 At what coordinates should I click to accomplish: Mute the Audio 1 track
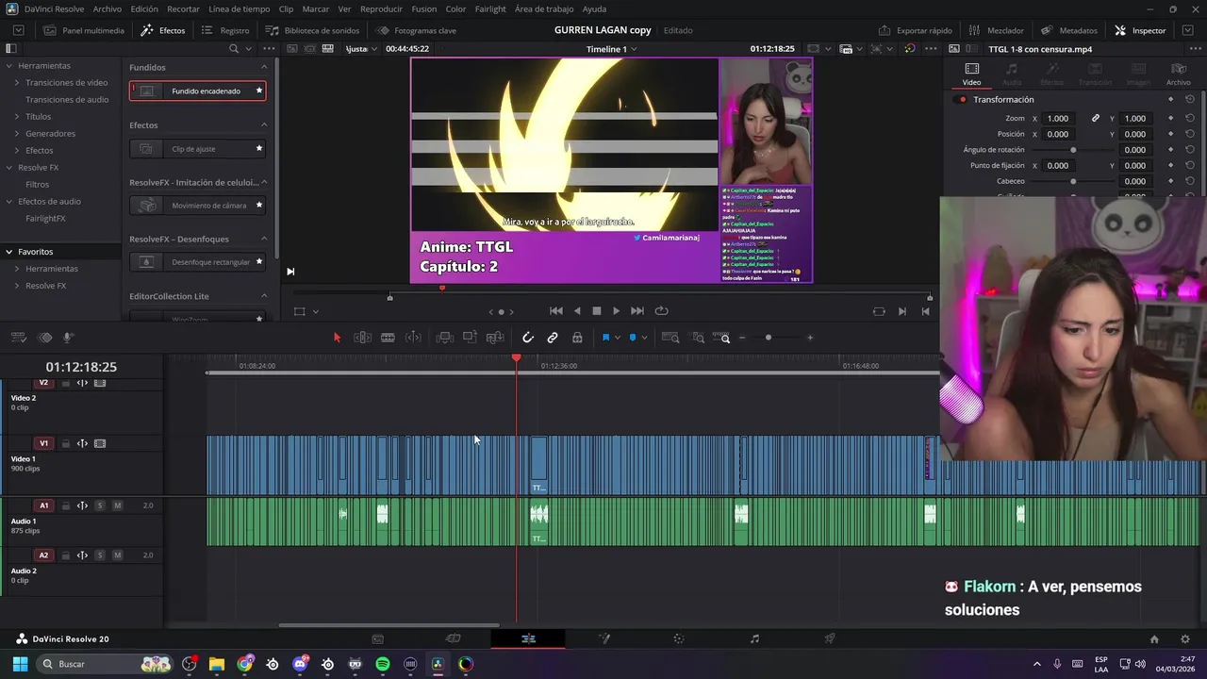(117, 505)
